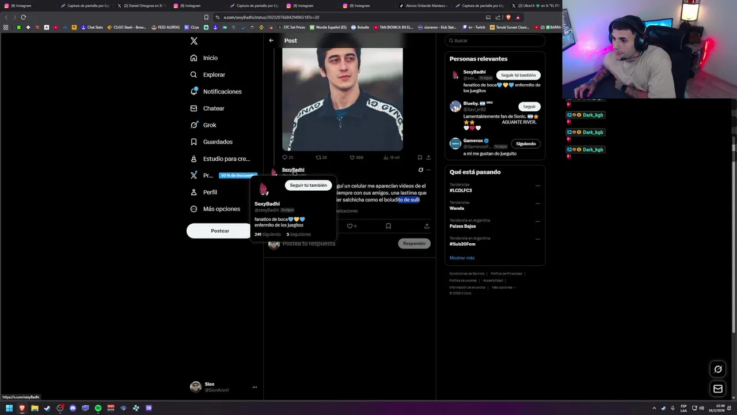Image resolution: width=737 pixels, height=415 pixels.
Task: Follow SexyBadhi in Personas relevantes
Action: 518,75
